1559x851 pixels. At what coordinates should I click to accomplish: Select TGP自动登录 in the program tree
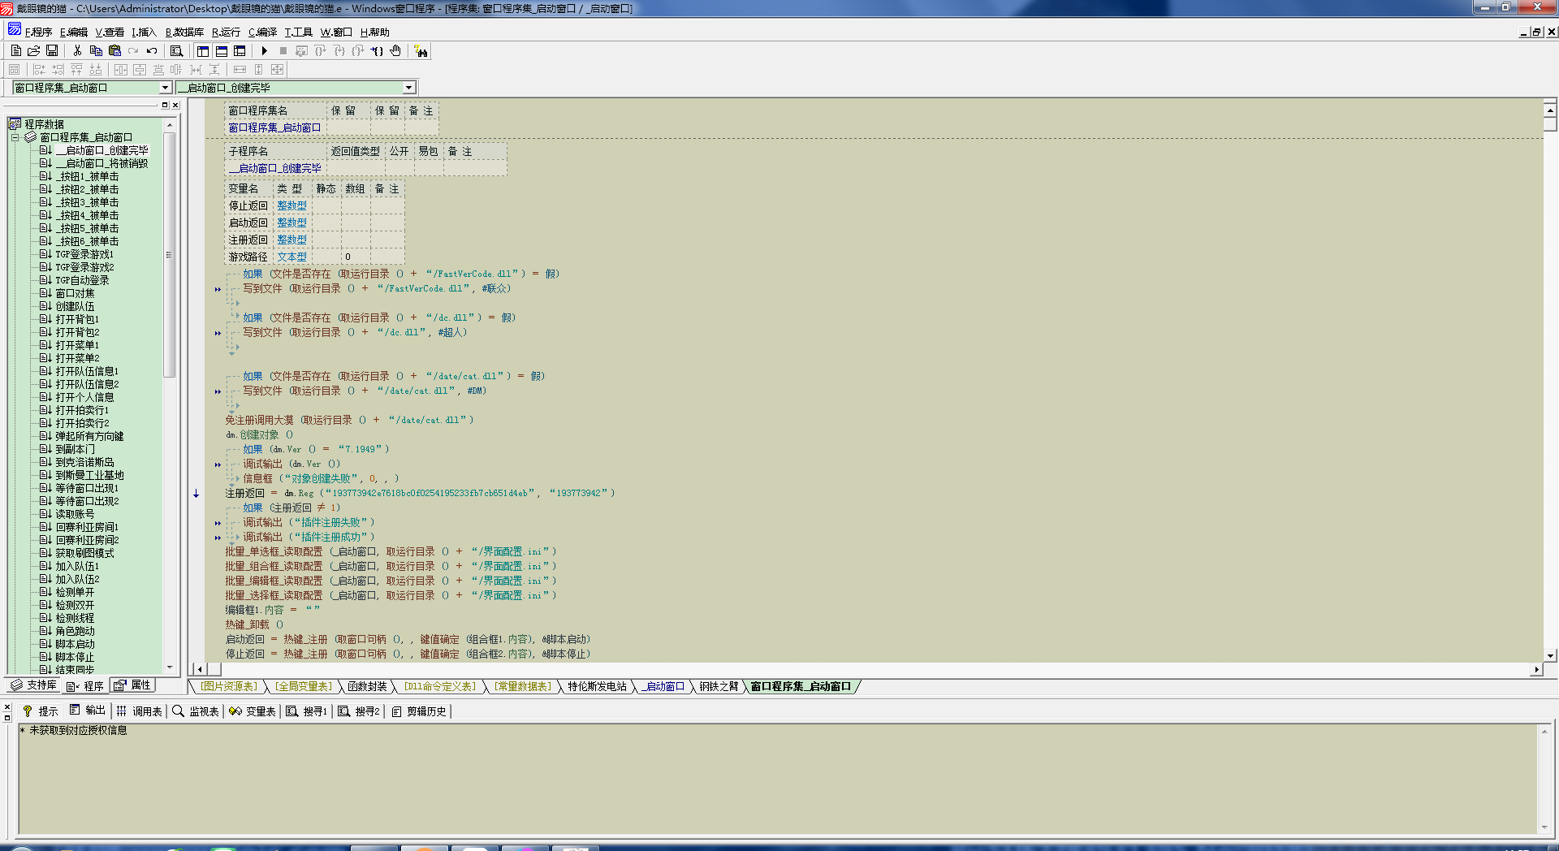[x=82, y=280]
